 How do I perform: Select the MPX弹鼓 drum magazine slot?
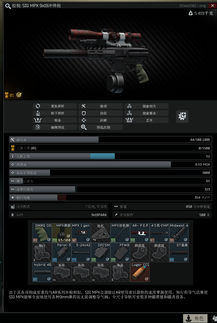pyautogui.click(x=62, y=233)
